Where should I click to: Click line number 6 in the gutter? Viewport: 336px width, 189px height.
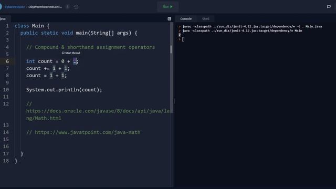[x=7, y=61]
